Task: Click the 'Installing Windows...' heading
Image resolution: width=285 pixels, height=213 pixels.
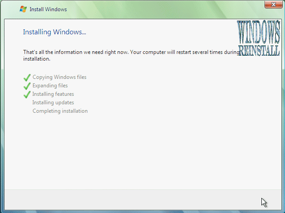Action: click(x=54, y=32)
